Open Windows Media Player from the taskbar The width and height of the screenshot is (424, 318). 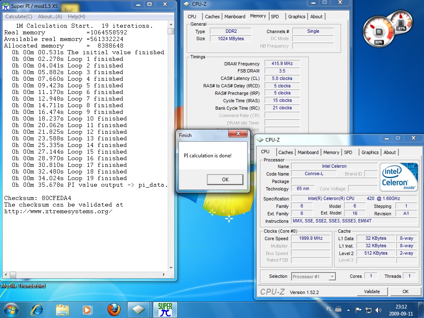87,309
